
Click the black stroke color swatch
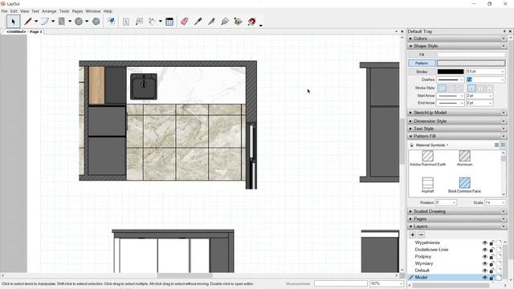pyautogui.click(x=451, y=71)
